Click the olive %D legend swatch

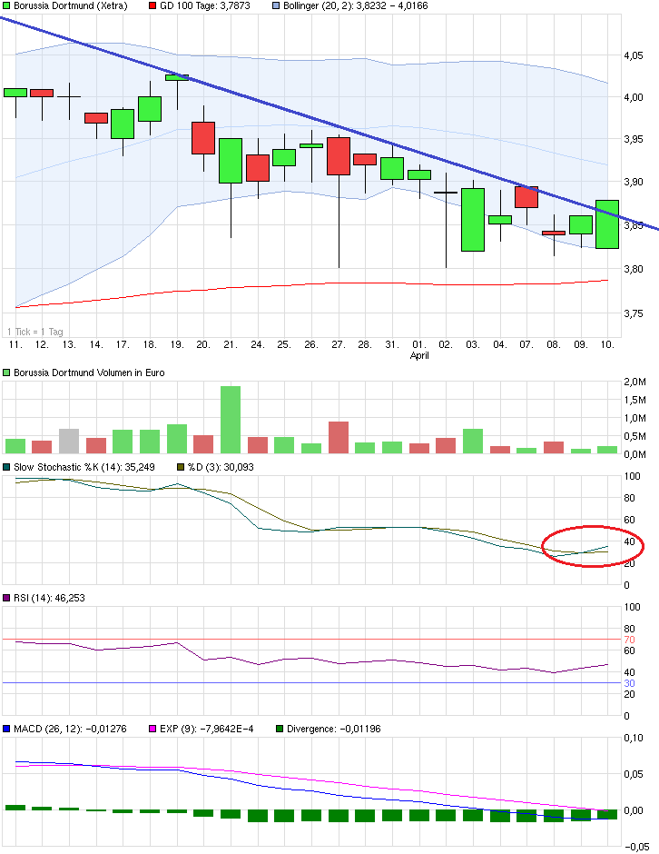tap(182, 467)
